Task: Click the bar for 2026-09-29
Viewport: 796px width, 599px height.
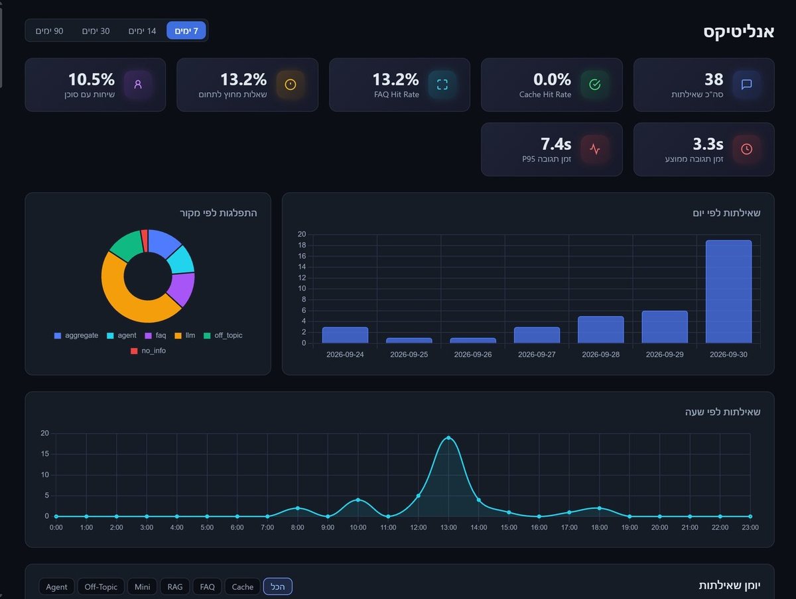Action: click(x=665, y=327)
